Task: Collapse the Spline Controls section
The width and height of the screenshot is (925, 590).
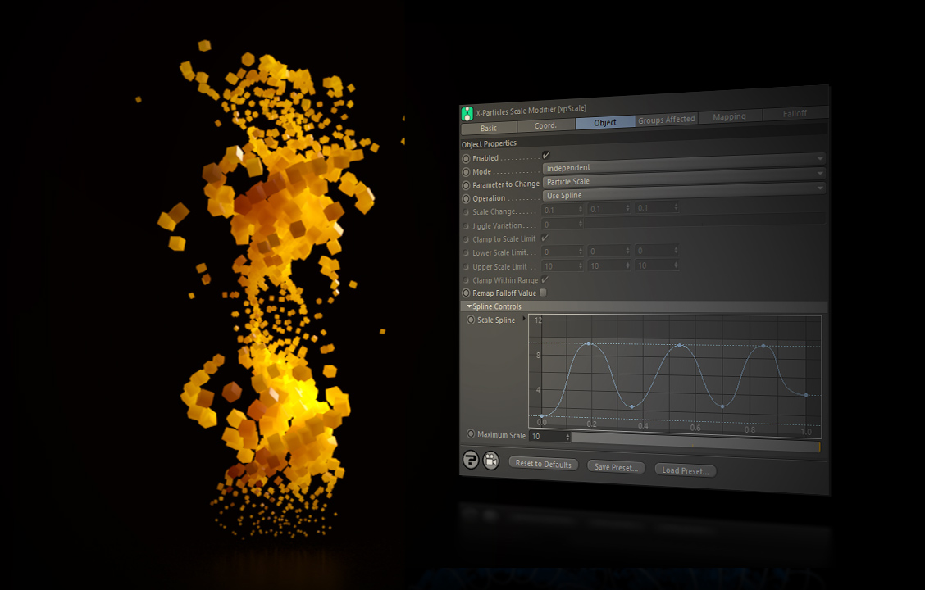Action: (x=469, y=306)
